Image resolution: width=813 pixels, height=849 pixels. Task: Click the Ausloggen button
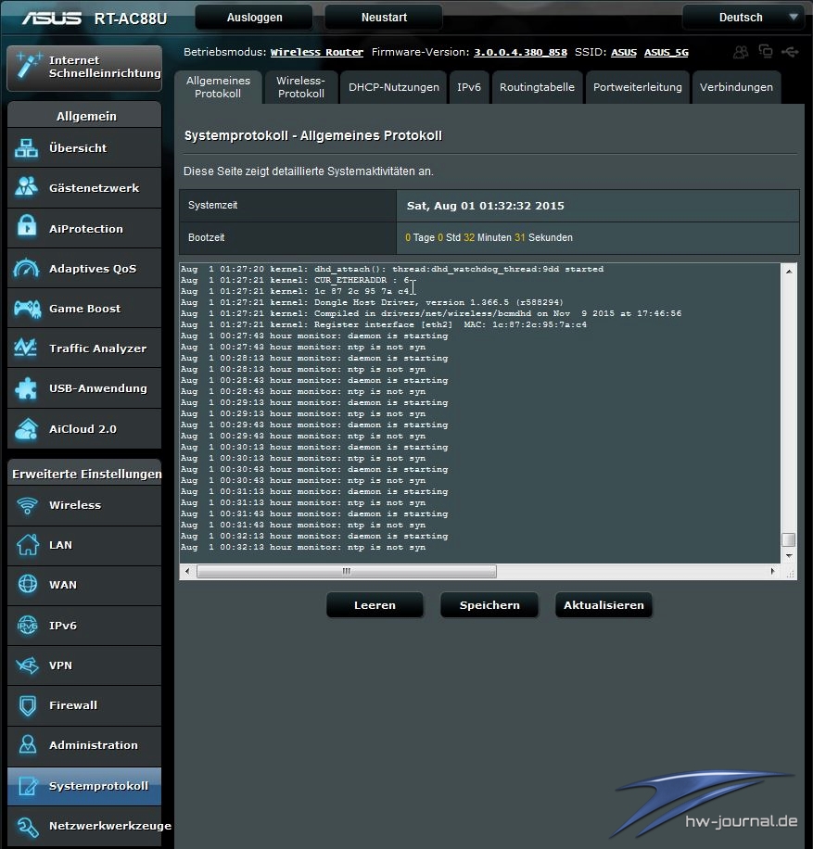point(254,18)
